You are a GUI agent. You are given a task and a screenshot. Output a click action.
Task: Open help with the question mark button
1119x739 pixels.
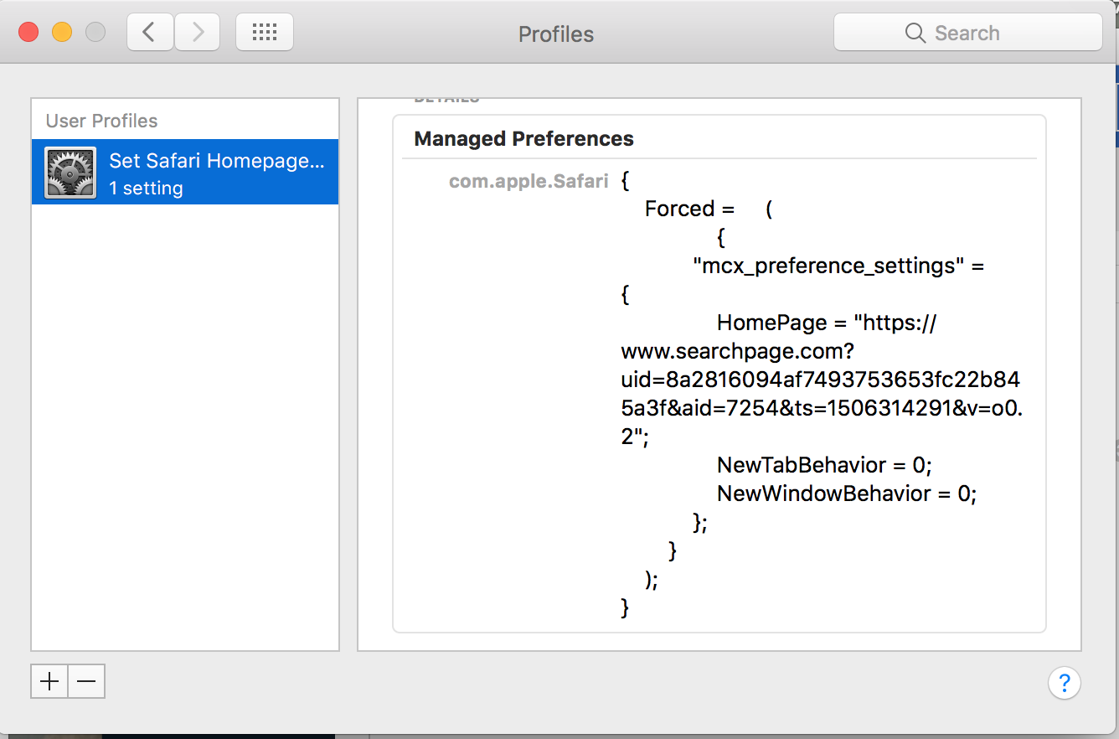click(1064, 682)
